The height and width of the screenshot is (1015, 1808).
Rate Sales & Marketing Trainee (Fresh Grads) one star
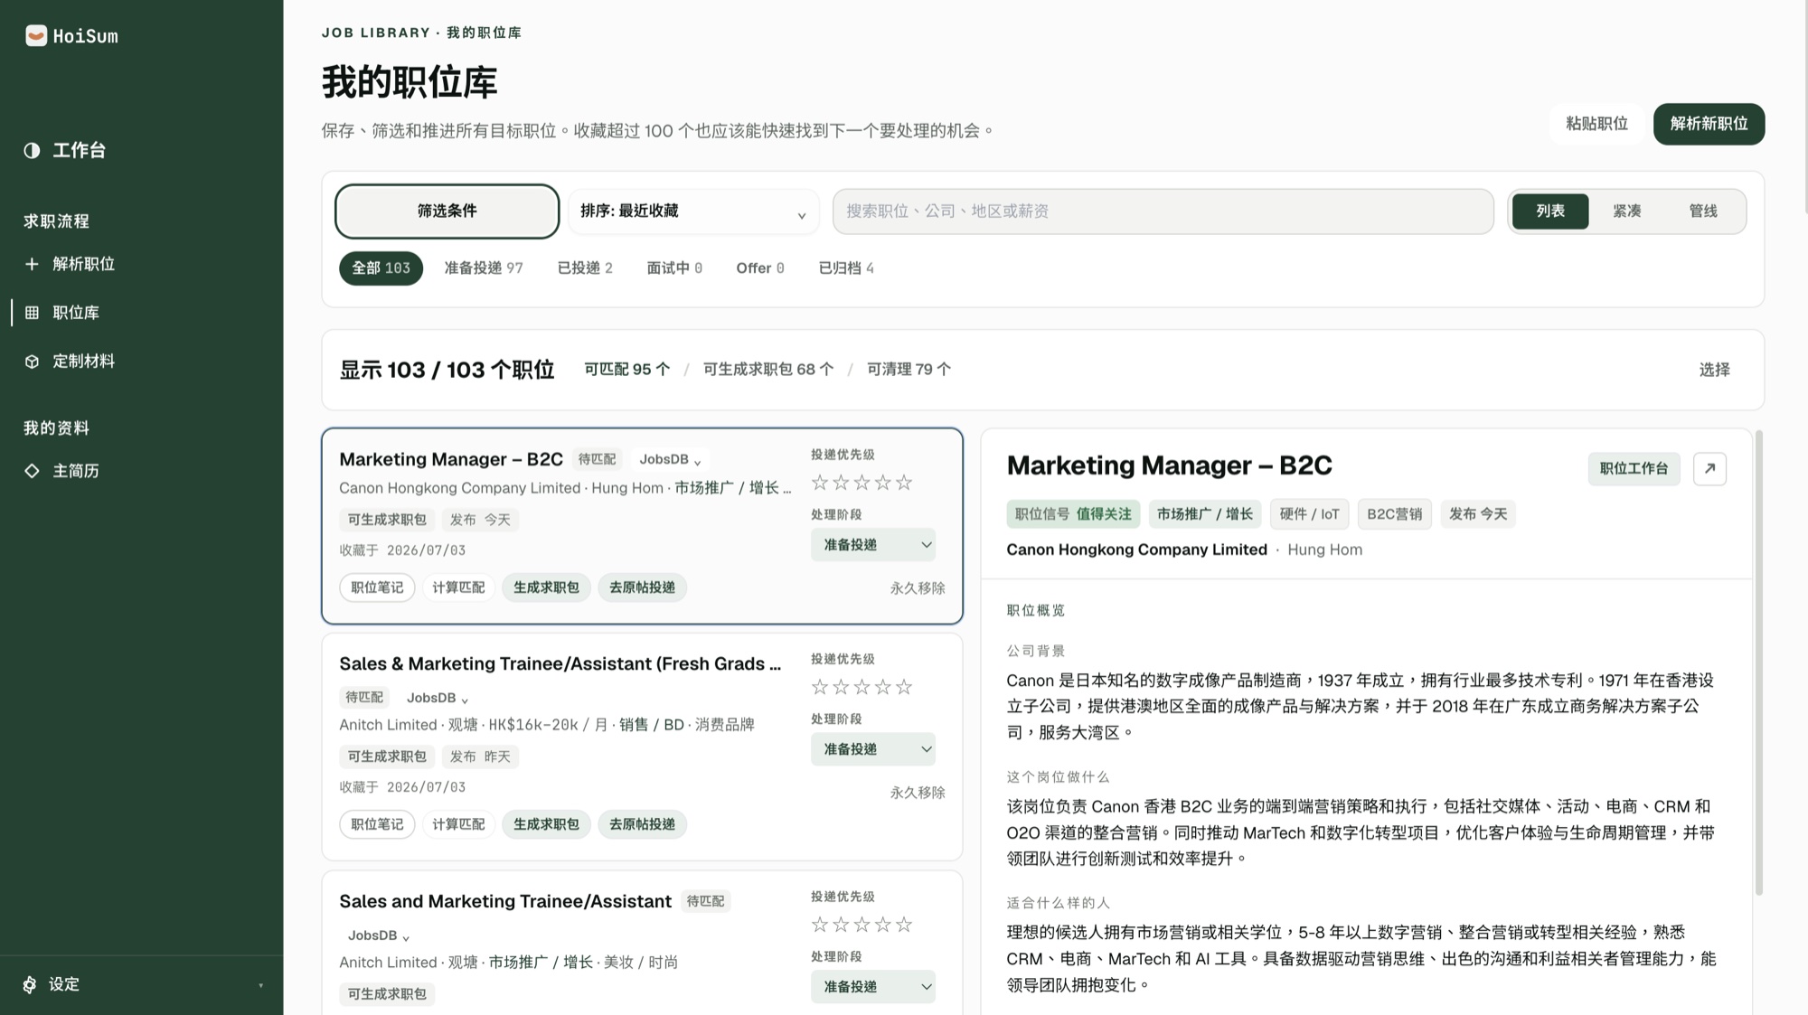click(x=820, y=687)
